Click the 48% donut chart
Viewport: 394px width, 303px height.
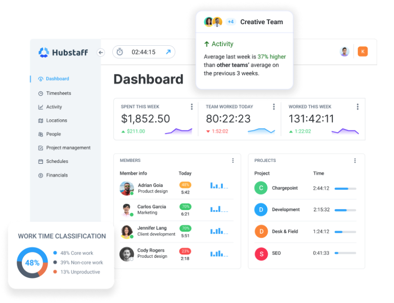[x=32, y=263]
